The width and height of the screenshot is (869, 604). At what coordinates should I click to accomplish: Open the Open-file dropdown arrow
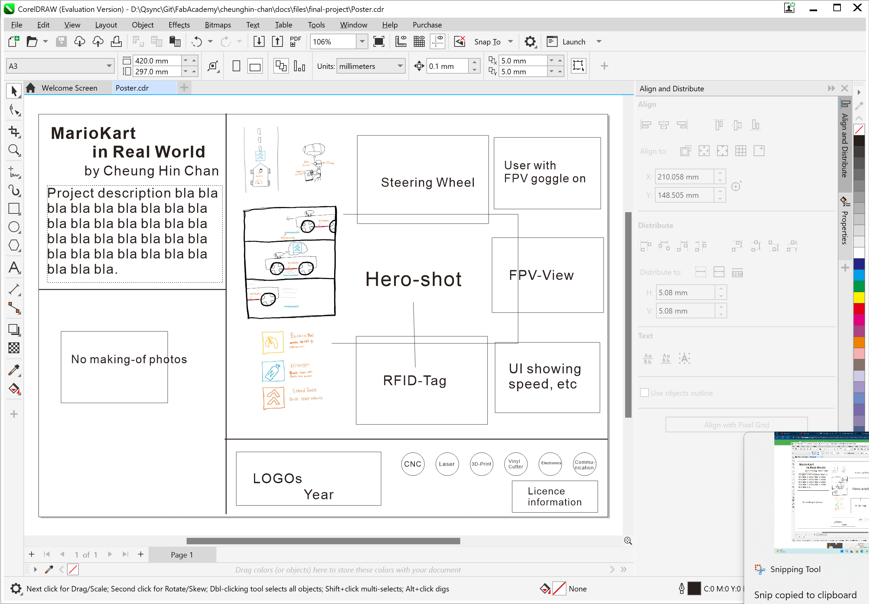pyautogui.click(x=45, y=41)
